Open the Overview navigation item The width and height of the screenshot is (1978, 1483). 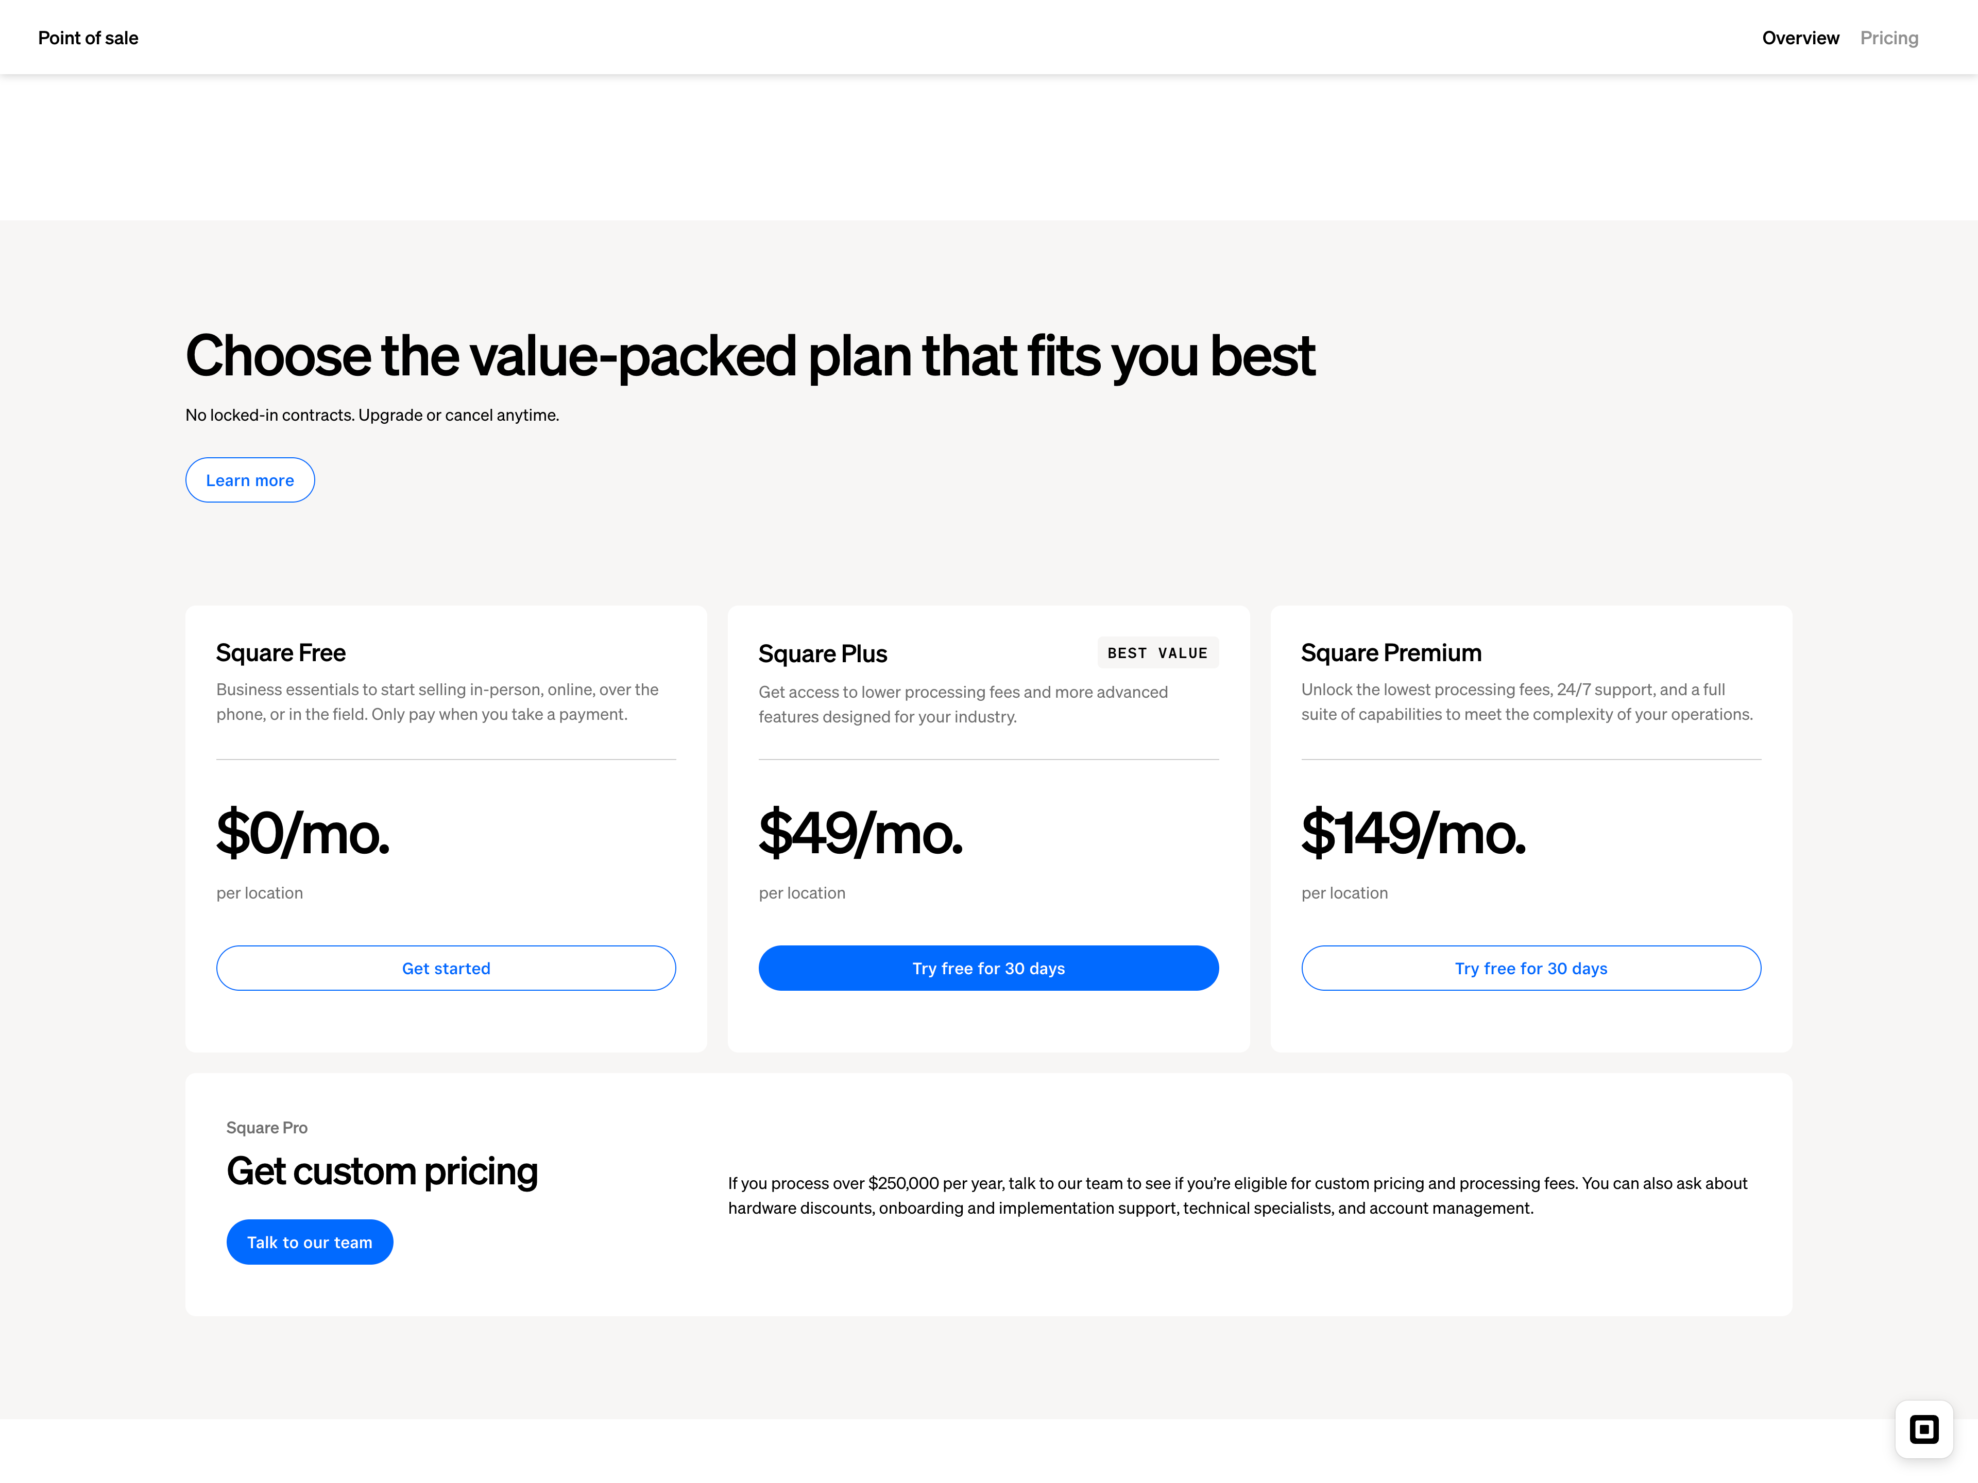pyautogui.click(x=1800, y=38)
